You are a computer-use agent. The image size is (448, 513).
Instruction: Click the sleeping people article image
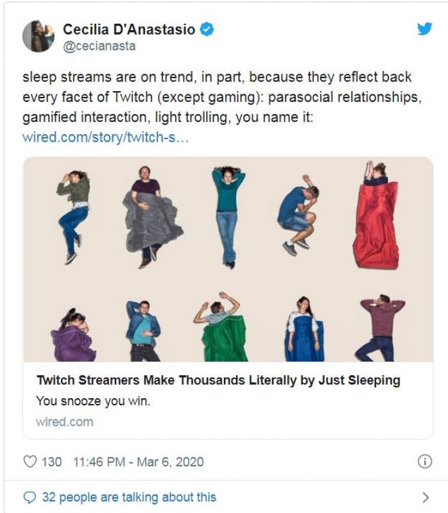click(x=228, y=258)
